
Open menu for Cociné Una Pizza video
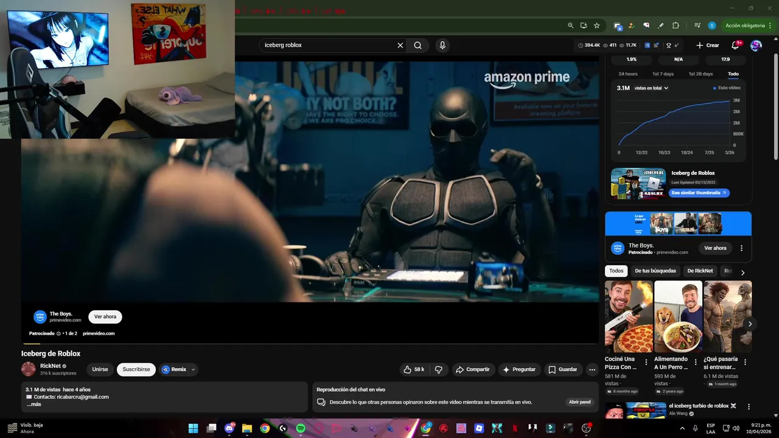pos(646,362)
